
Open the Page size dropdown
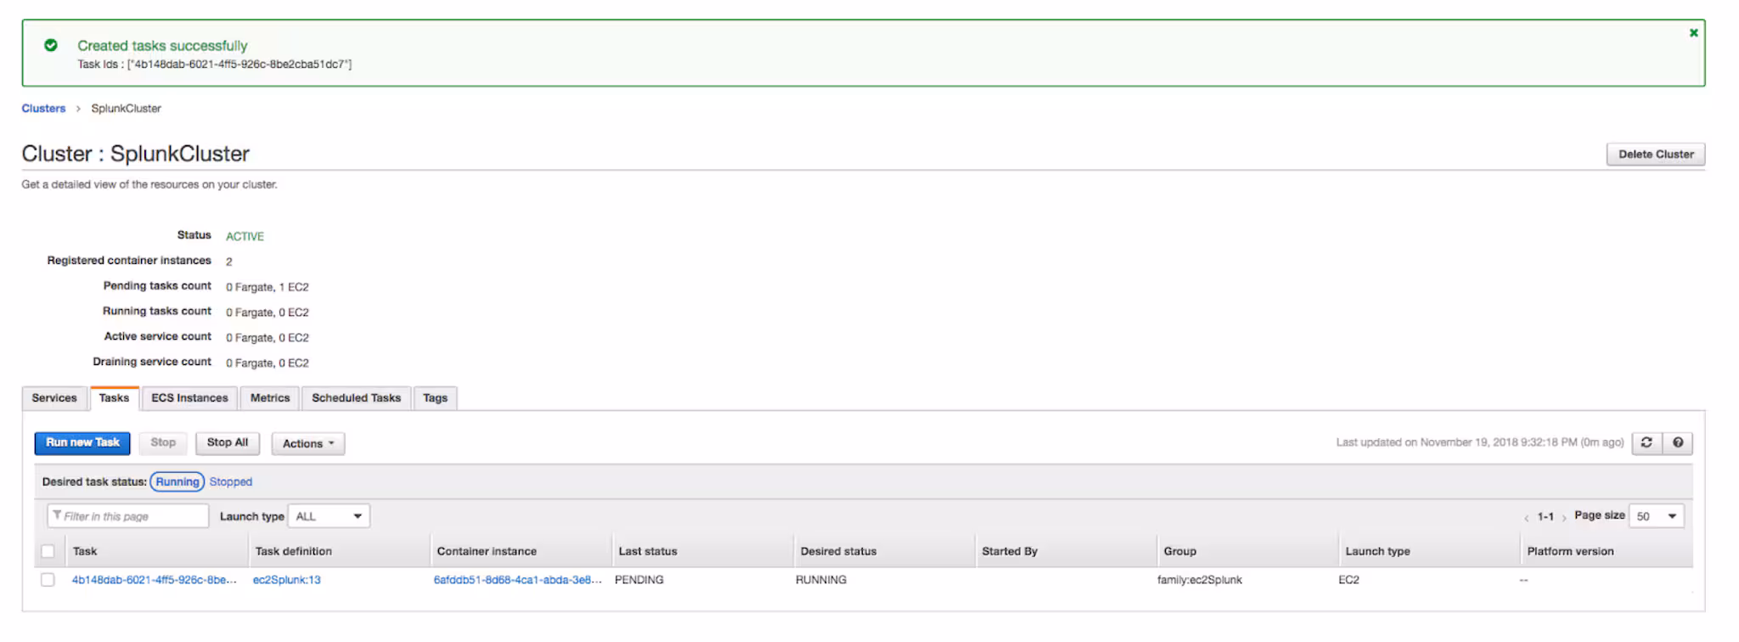click(x=1656, y=516)
